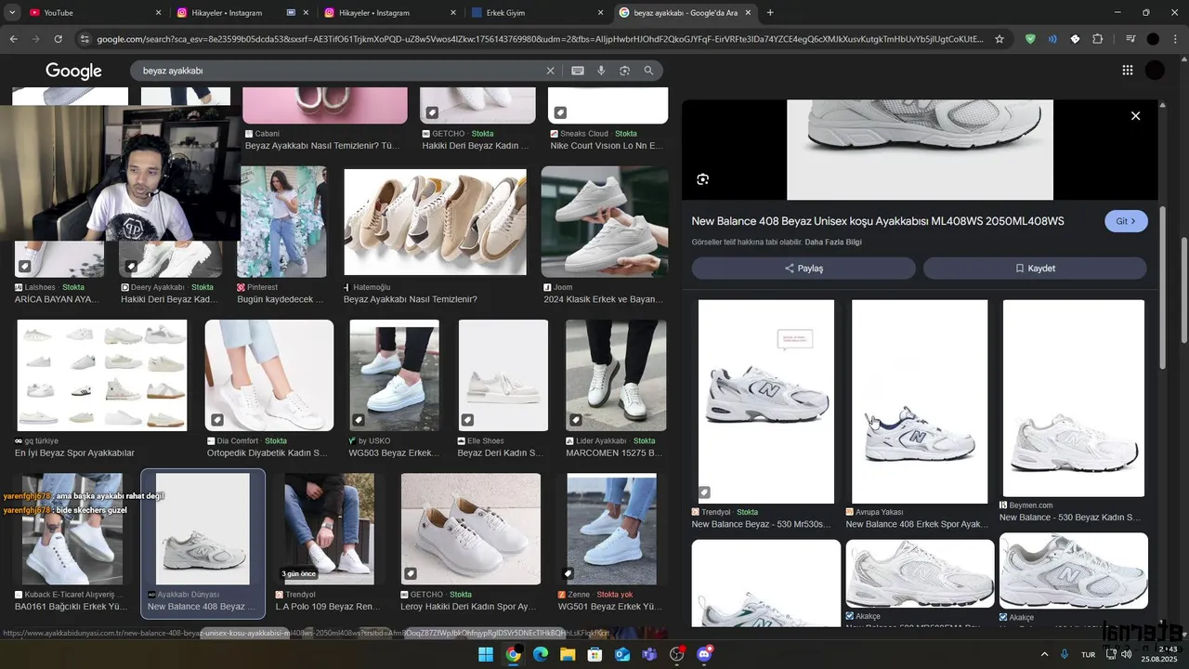Open the Chrome extensions puzzle menu

(1098, 39)
